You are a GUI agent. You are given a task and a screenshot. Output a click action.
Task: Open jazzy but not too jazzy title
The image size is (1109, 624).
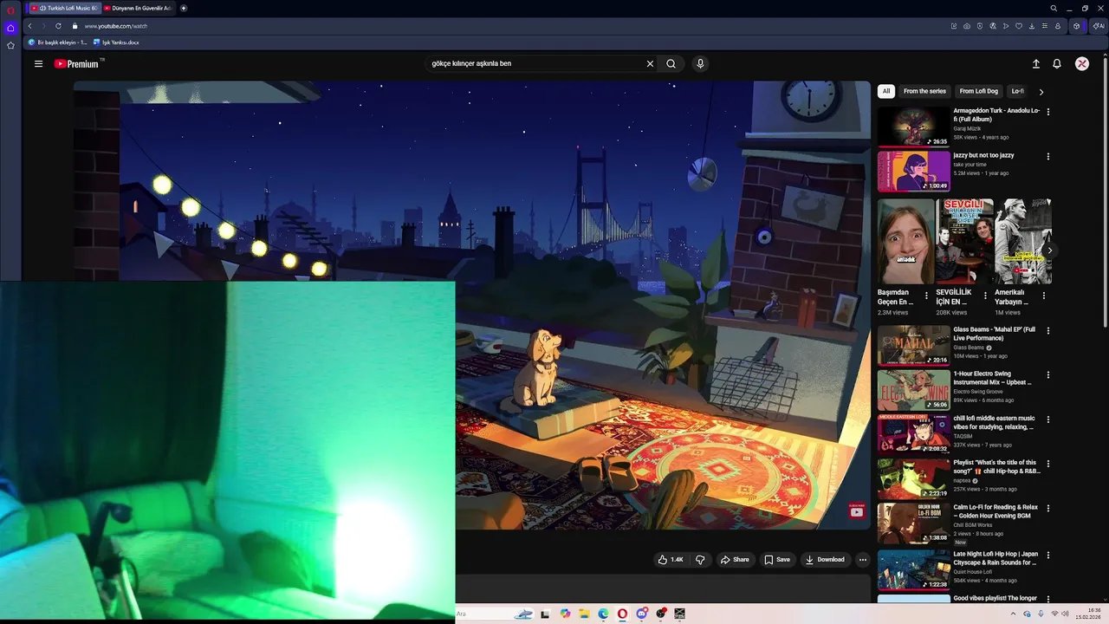point(983,155)
